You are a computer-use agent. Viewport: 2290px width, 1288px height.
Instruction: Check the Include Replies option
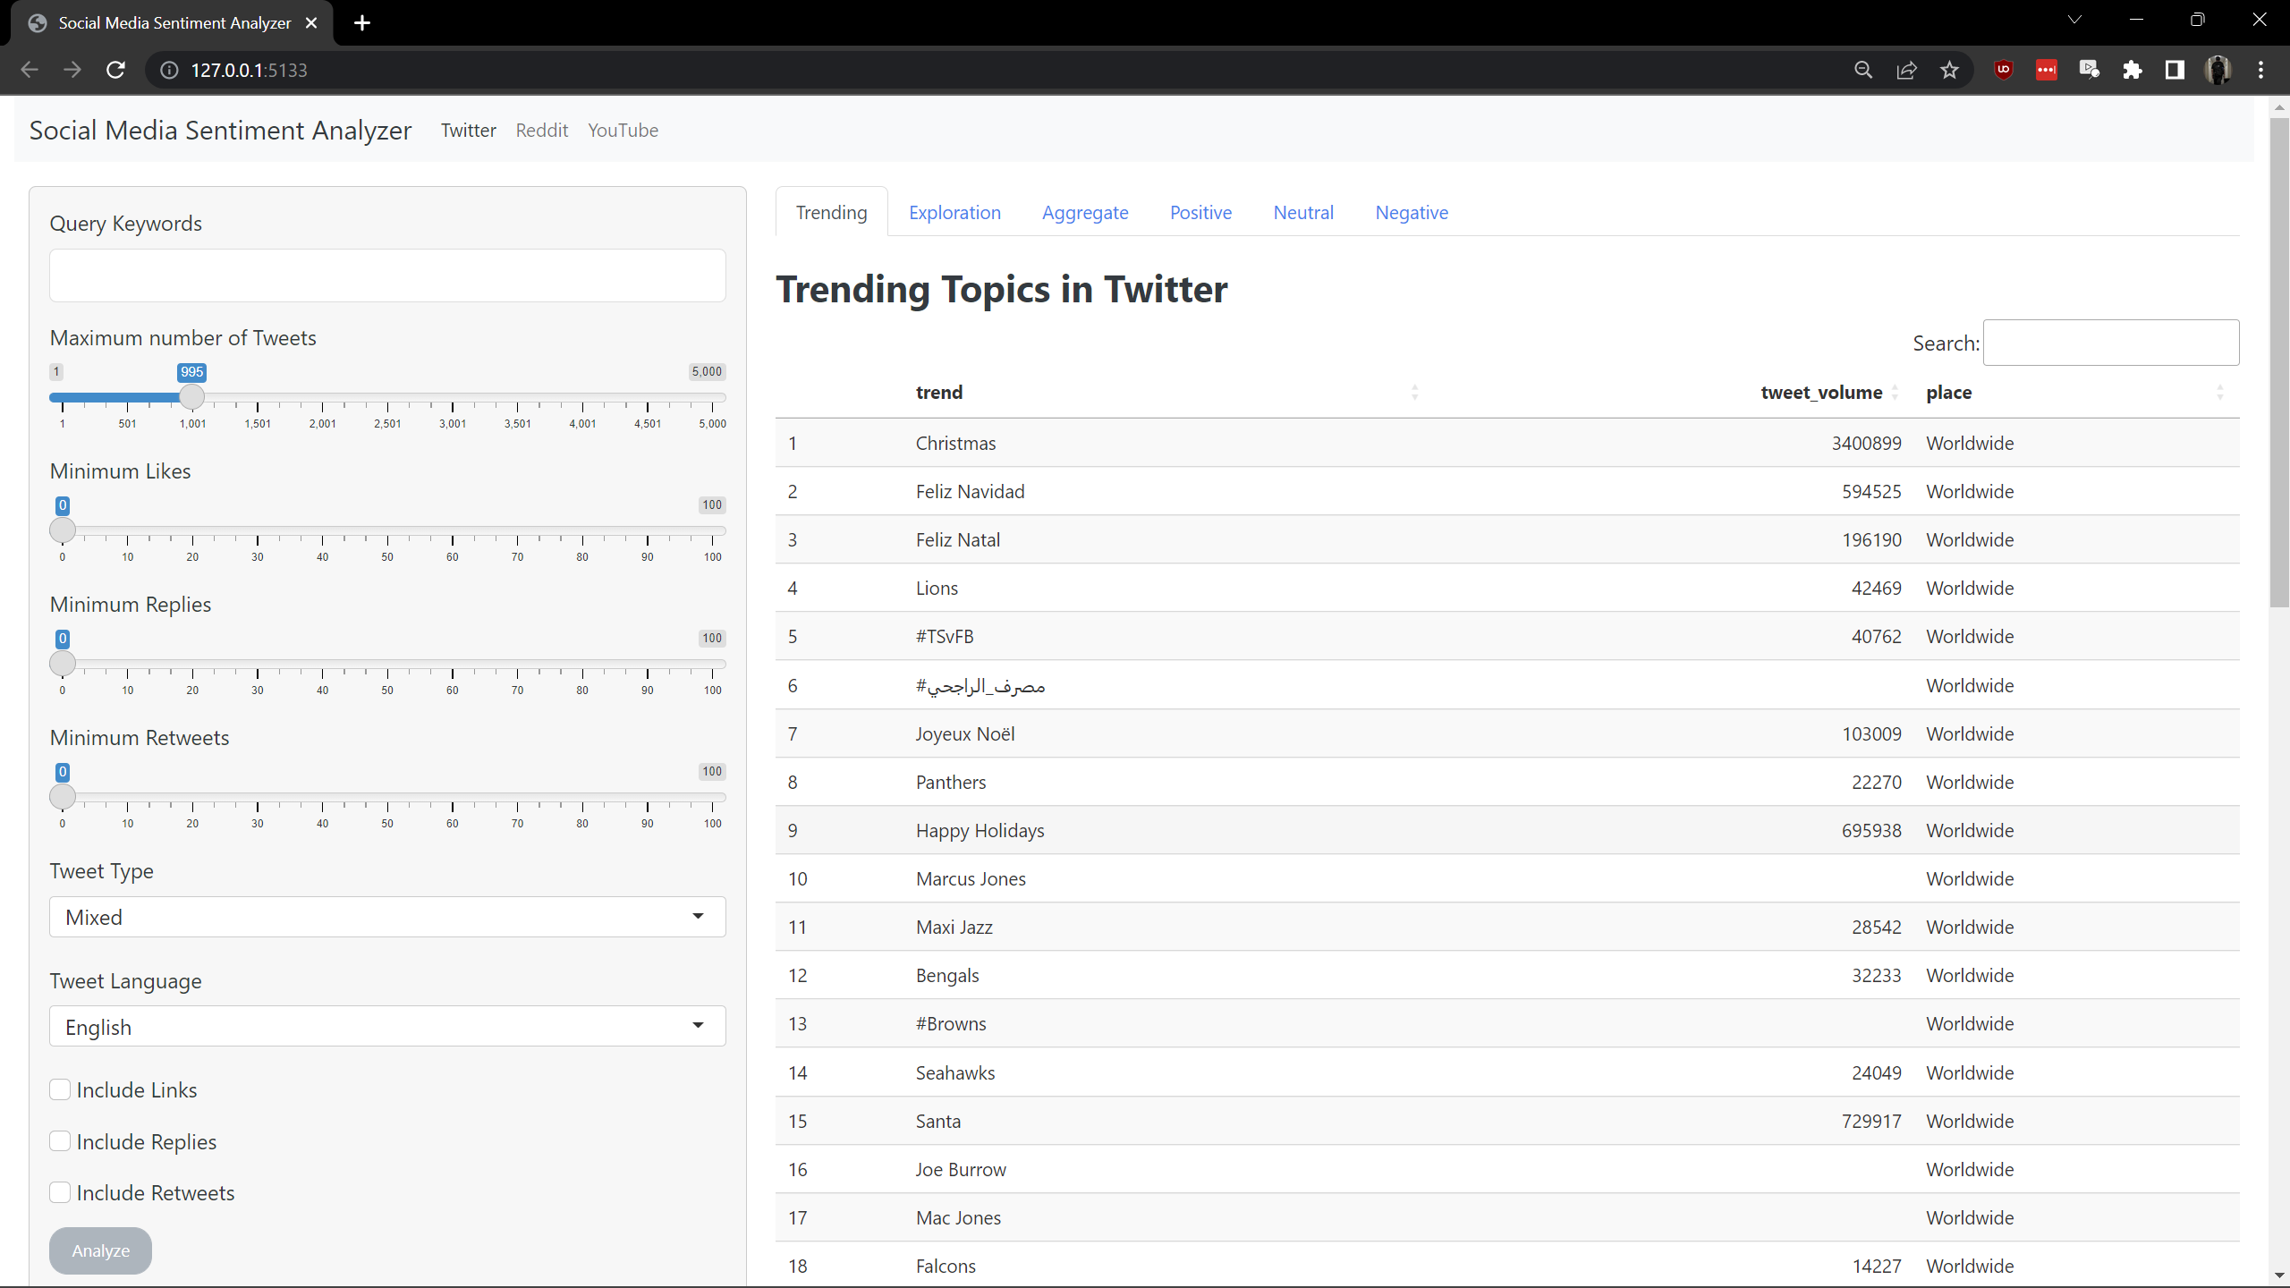pos(59,1141)
